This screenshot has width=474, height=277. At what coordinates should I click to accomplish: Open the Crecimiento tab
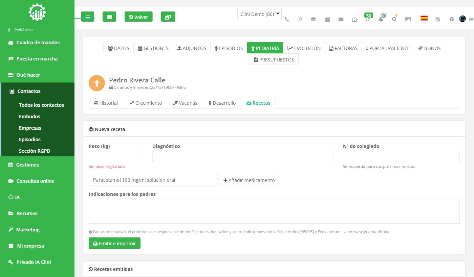pyautogui.click(x=145, y=103)
